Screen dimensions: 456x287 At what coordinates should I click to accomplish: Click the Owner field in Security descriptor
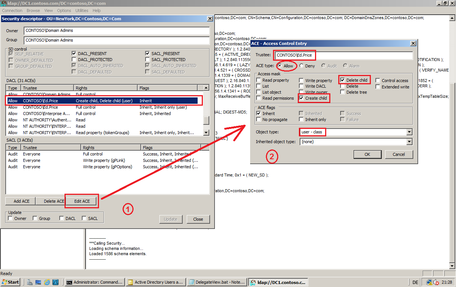point(117,31)
